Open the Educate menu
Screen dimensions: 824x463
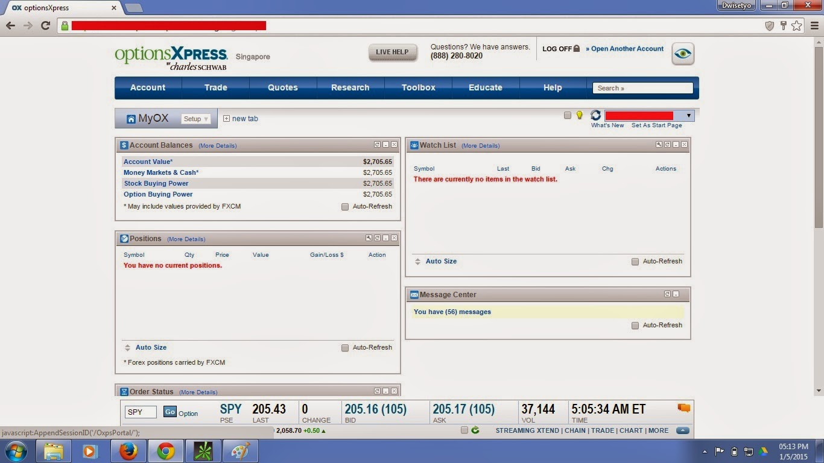point(486,87)
